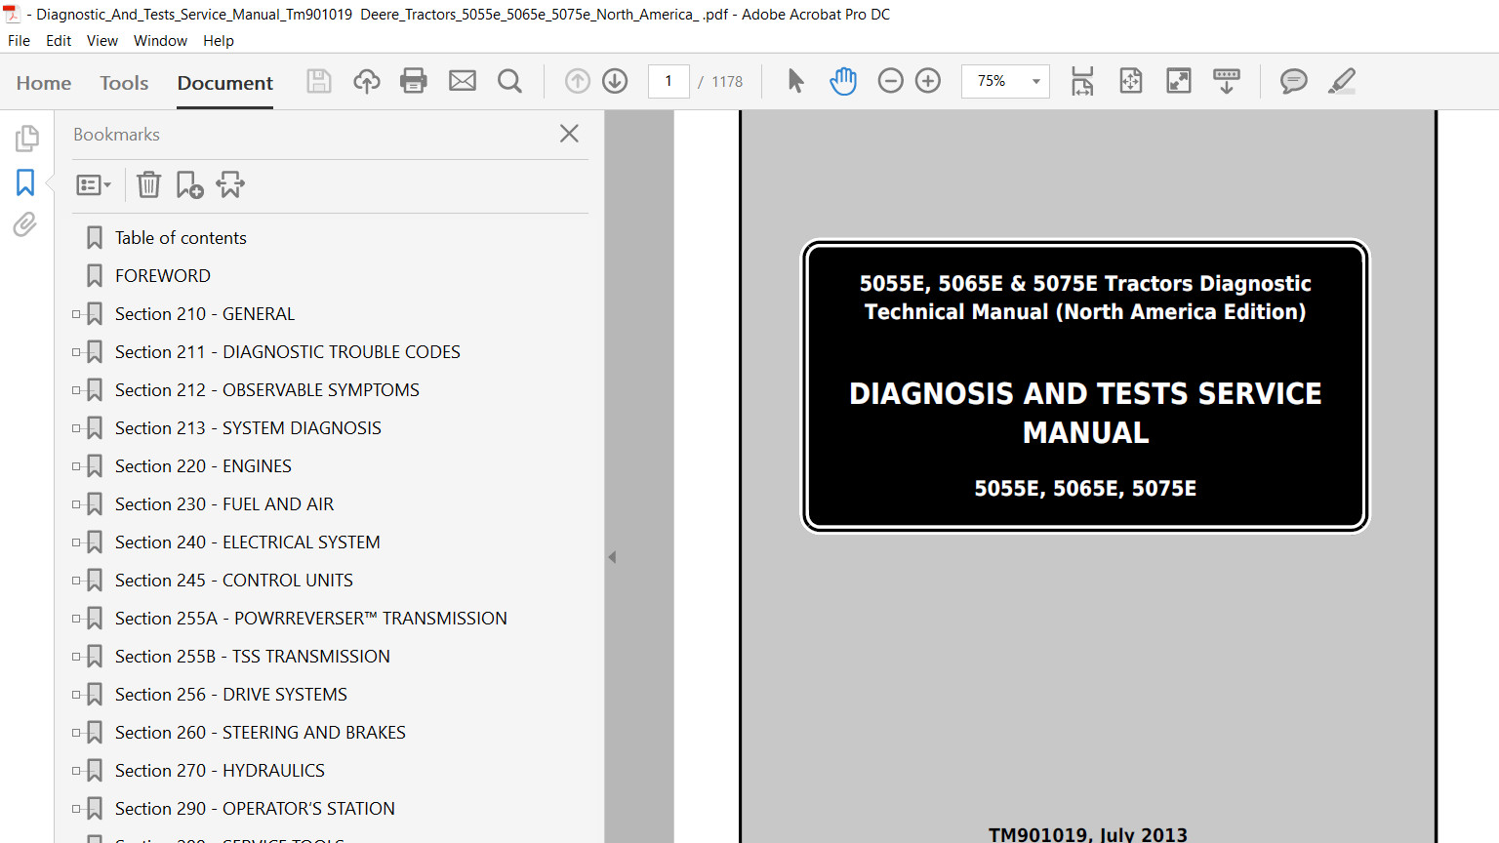Select the Document tab
This screenshot has height=843, width=1499.
point(225,83)
